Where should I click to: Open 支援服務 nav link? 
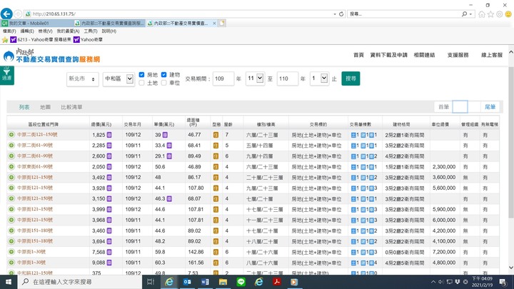pos(458,55)
